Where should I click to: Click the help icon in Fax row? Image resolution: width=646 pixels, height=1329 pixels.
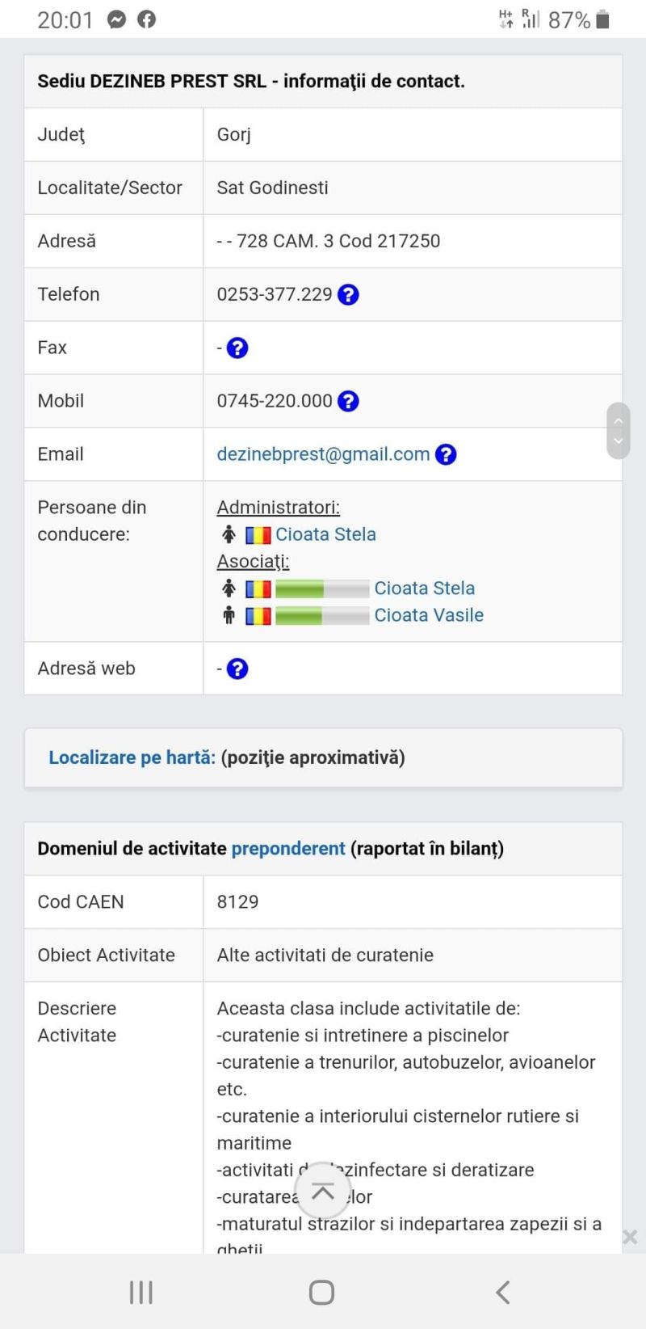237,348
